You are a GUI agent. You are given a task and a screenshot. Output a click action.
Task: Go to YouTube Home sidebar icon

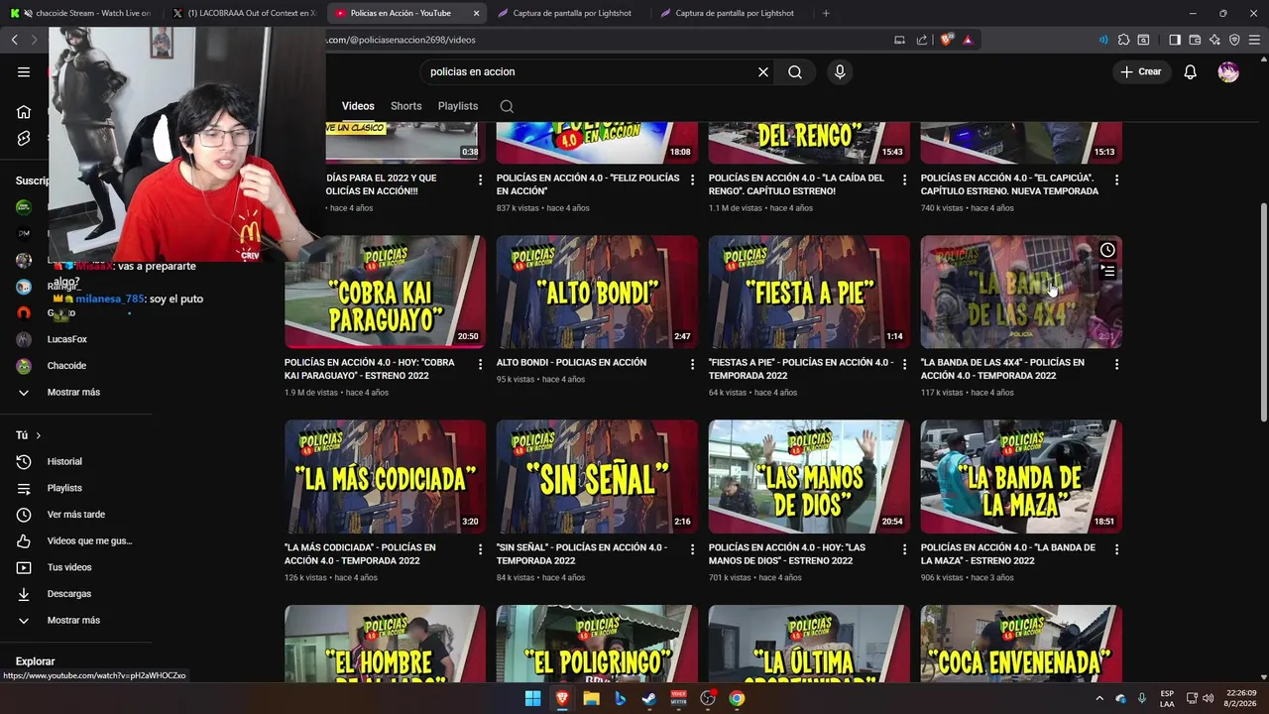pos(24,111)
